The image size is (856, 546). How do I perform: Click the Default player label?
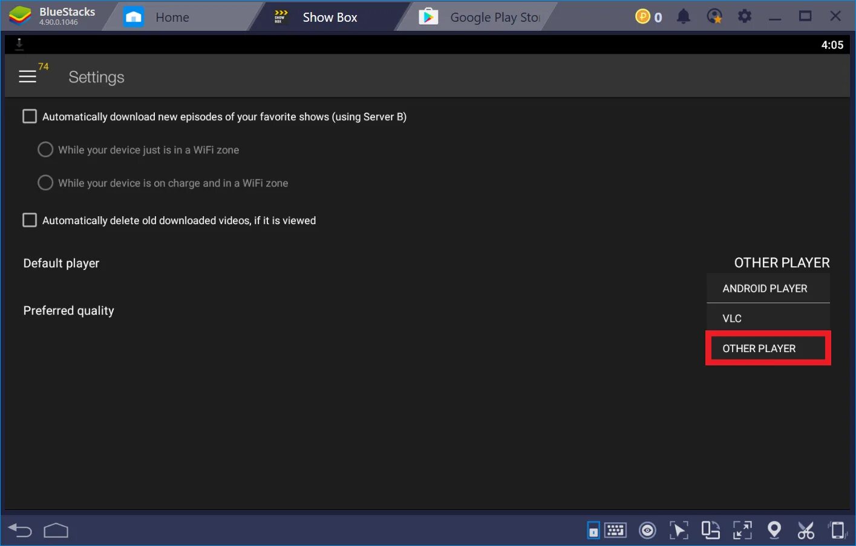(61, 263)
